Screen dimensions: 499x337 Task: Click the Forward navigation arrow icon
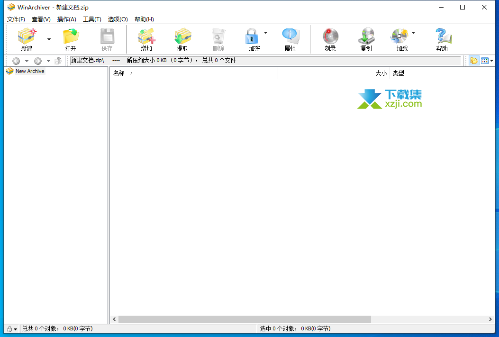(x=38, y=61)
